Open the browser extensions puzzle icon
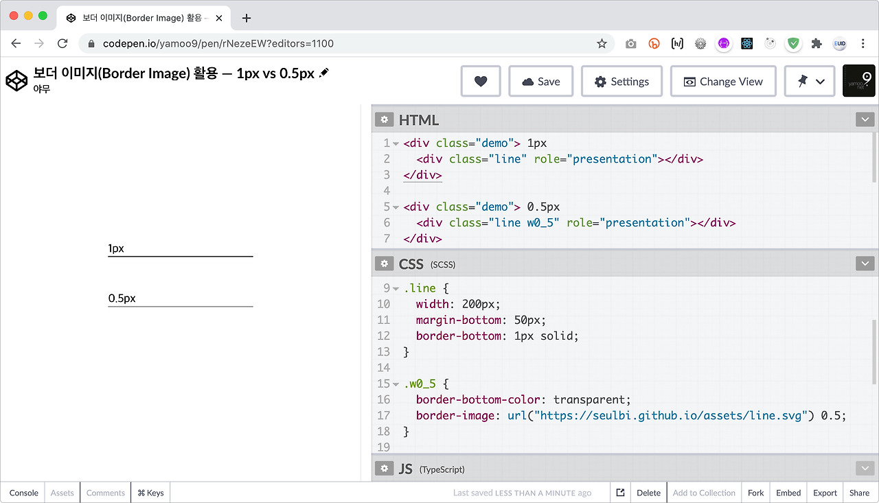Screen dimensions: 879x503 [817, 43]
